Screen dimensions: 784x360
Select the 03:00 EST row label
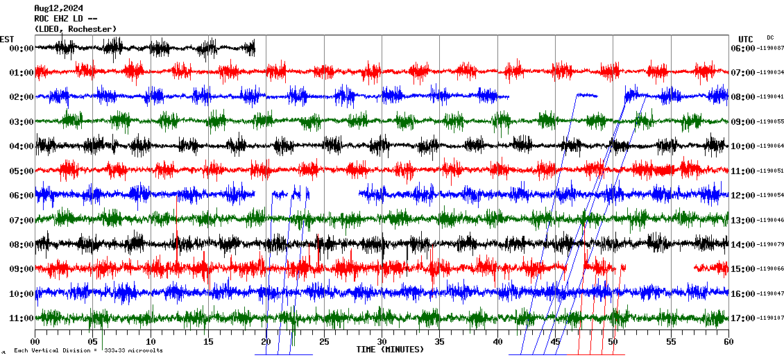(x=21, y=122)
